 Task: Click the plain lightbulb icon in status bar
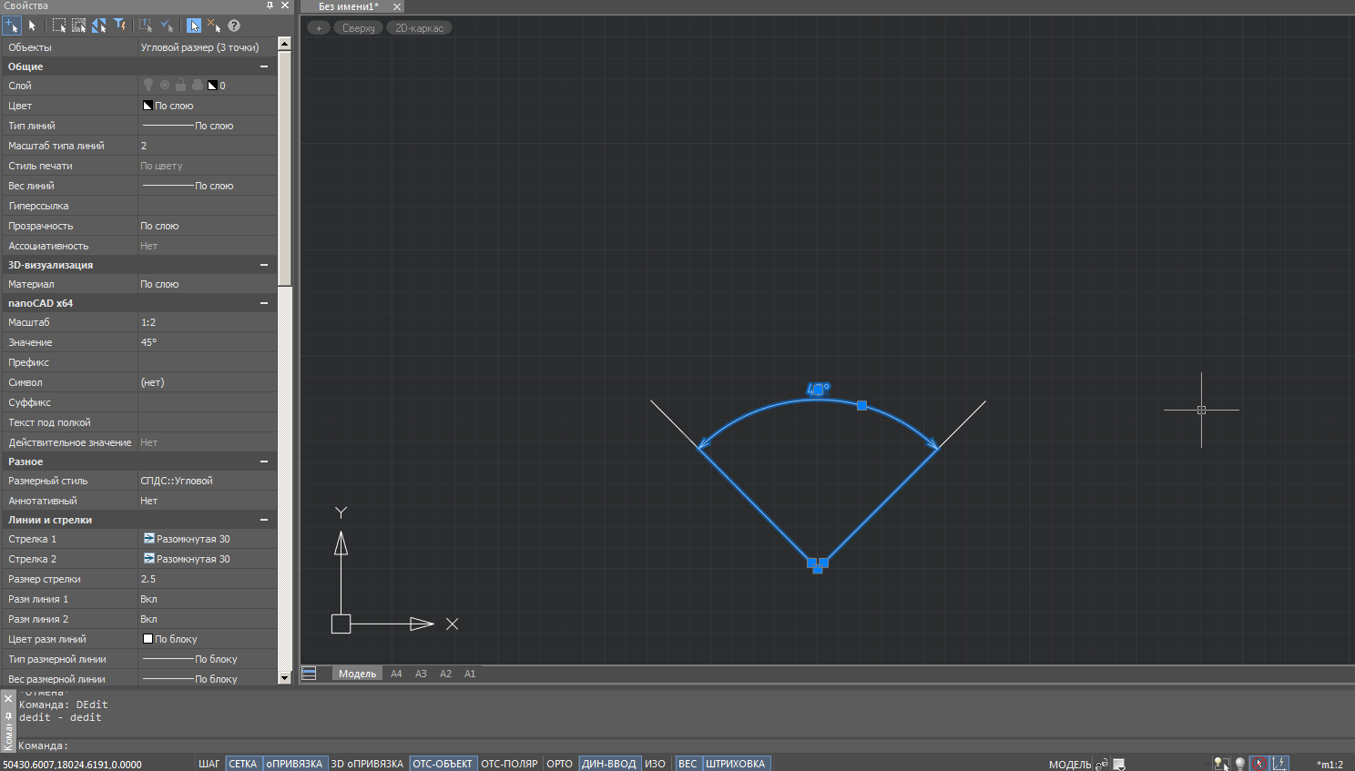coord(1240,765)
